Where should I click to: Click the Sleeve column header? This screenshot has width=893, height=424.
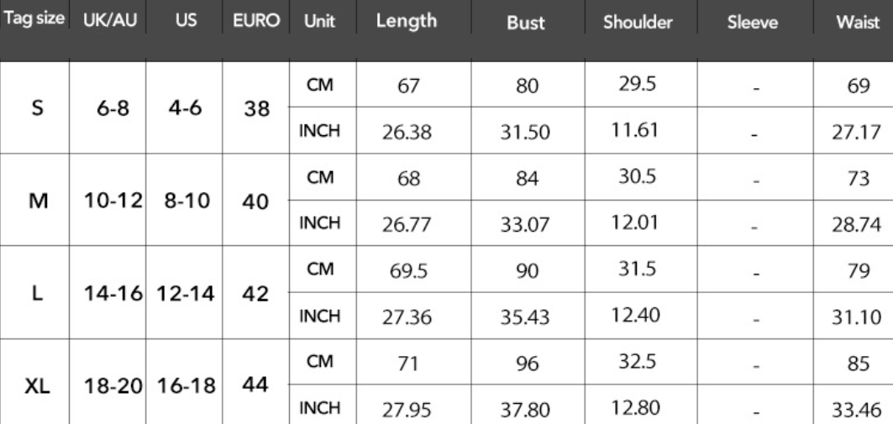(753, 23)
